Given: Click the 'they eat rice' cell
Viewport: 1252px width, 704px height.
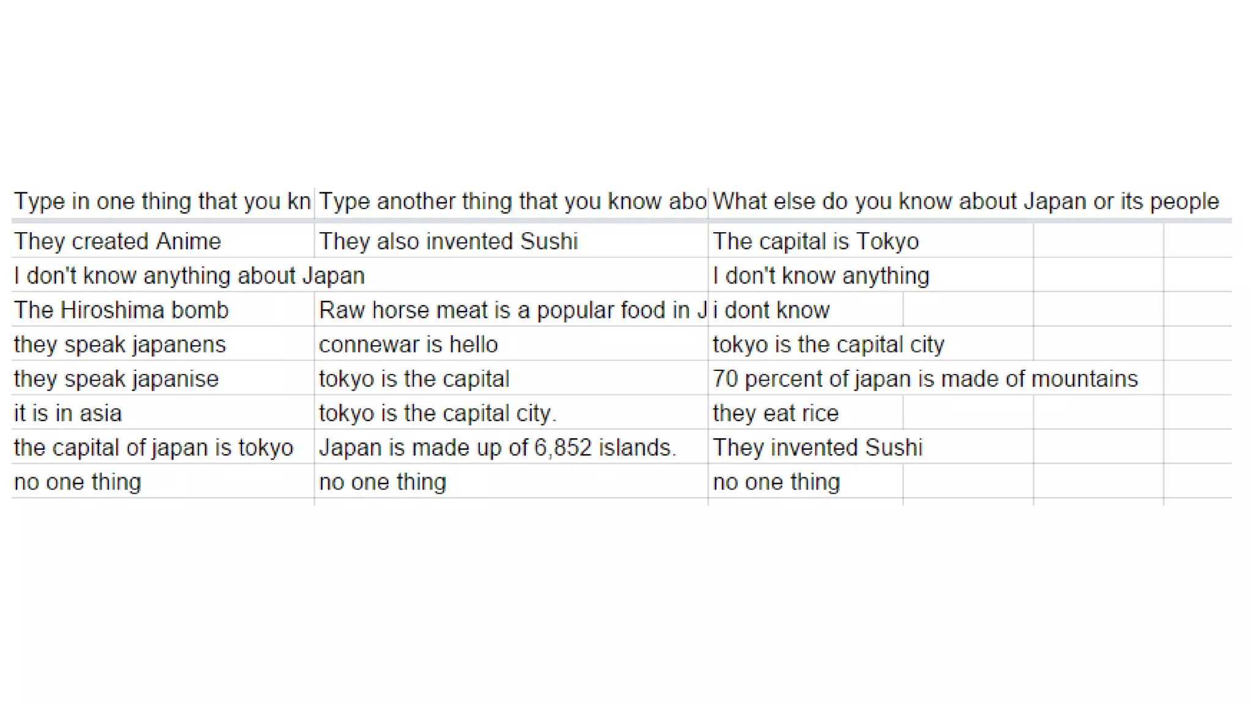Looking at the screenshot, I should [805, 413].
